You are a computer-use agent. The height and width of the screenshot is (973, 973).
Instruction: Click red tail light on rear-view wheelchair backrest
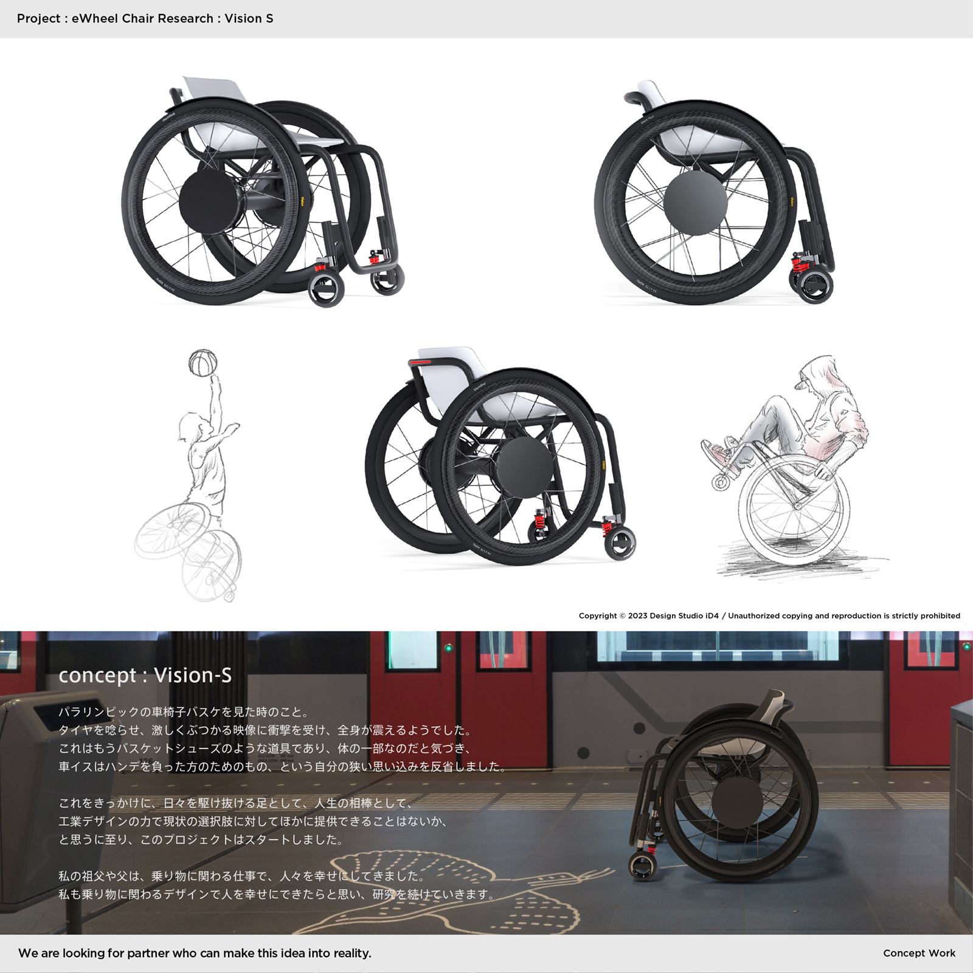(x=420, y=362)
